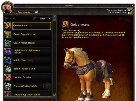Click the Summon Random Favorite Mount icon
This screenshot has width=136, height=101.
(x=130, y=11)
